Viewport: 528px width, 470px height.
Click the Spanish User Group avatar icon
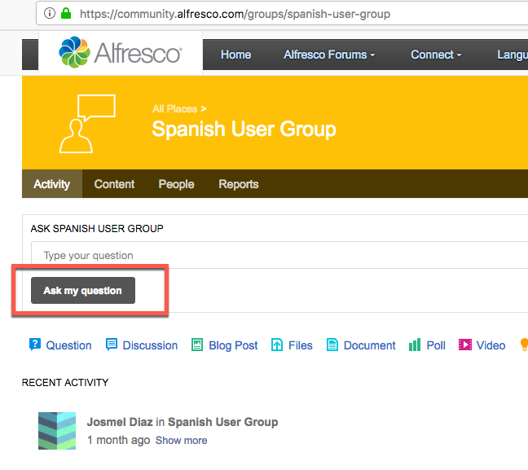tap(87, 124)
